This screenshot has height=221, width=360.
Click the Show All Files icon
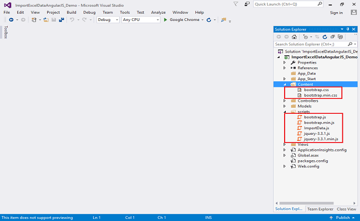(x=341, y=37)
